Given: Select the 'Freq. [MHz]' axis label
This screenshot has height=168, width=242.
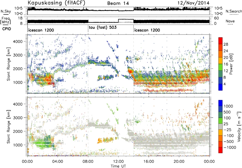Looking at the screenshot, I should coord(6,20).
